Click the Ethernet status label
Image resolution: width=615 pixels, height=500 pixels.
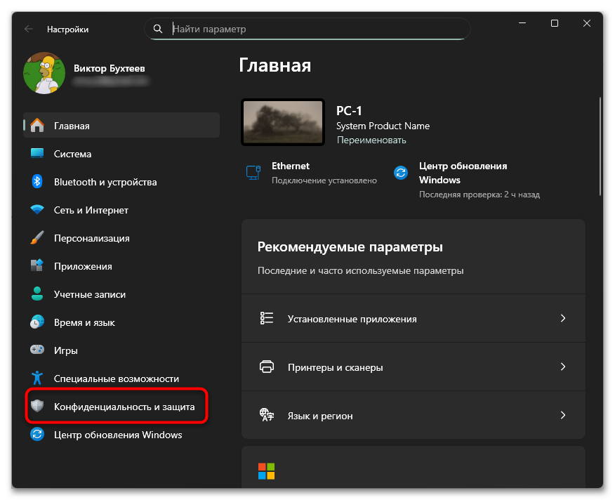[x=291, y=166]
